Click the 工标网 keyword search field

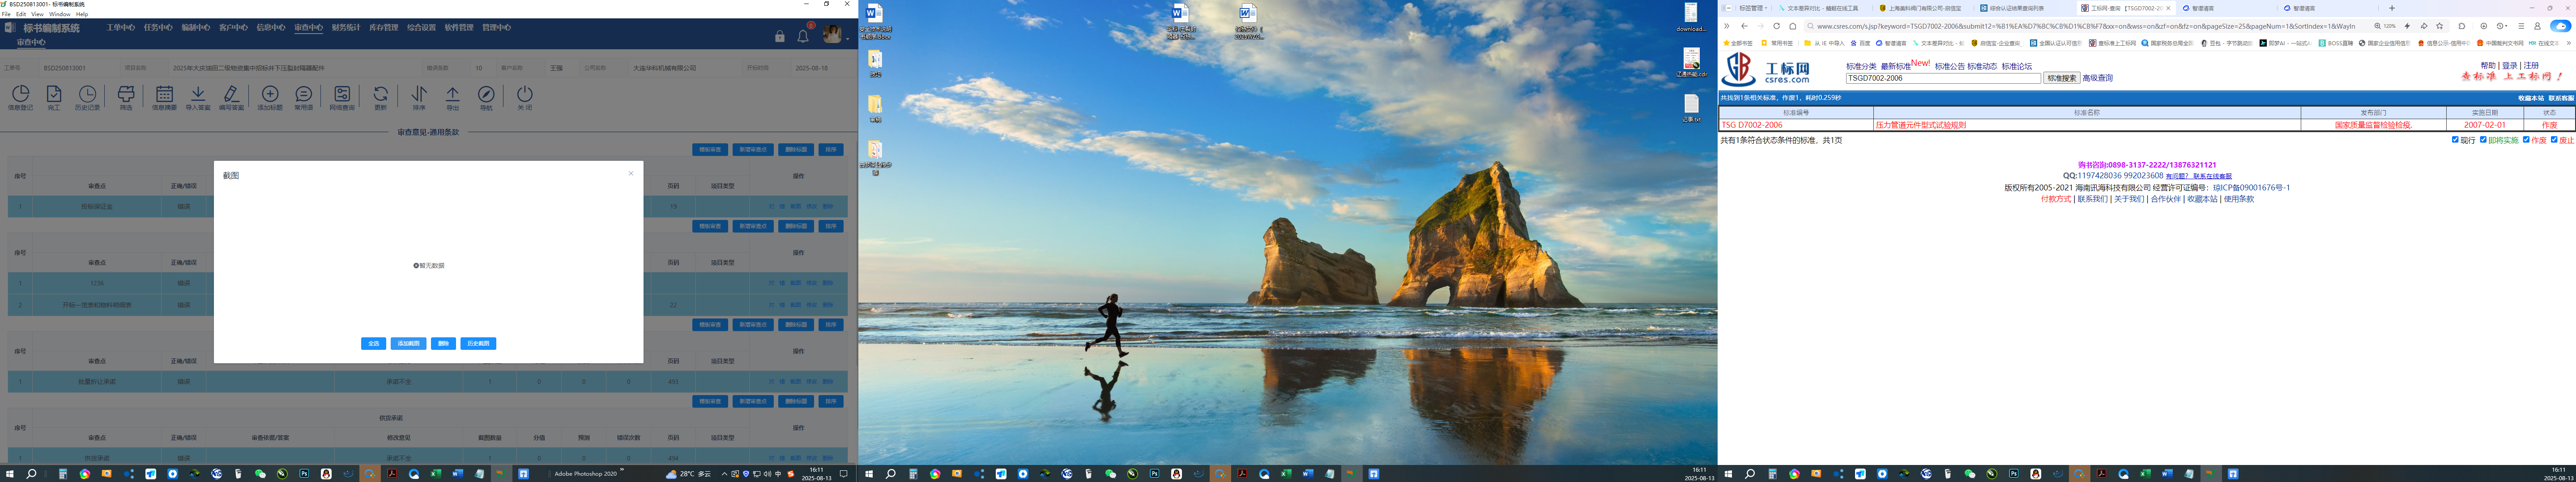point(1943,78)
